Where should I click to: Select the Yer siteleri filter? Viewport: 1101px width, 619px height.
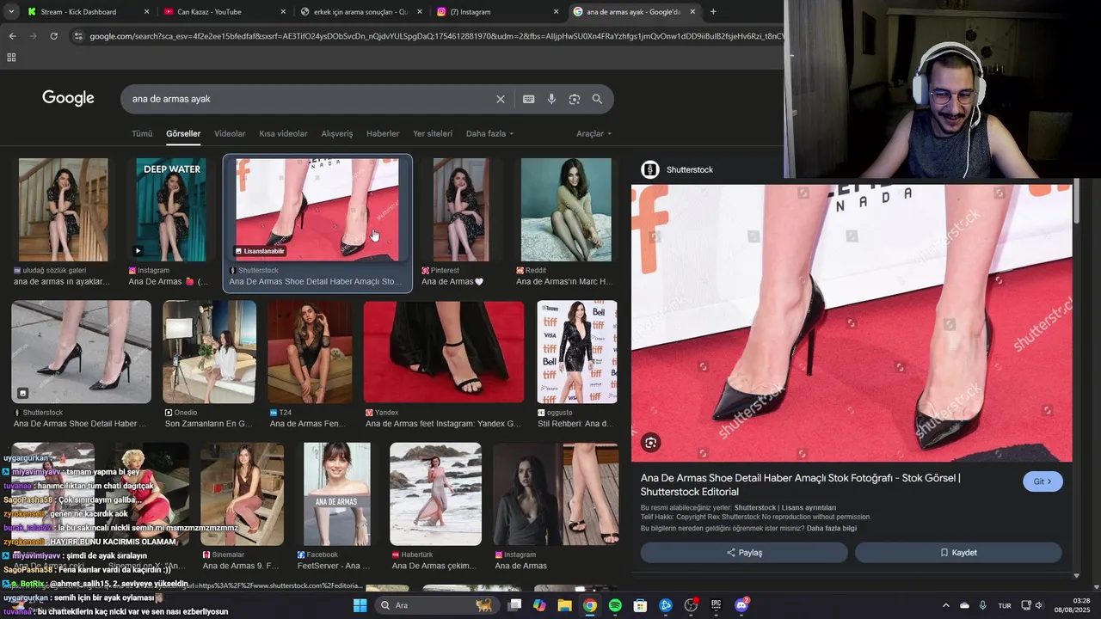[433, 134]
